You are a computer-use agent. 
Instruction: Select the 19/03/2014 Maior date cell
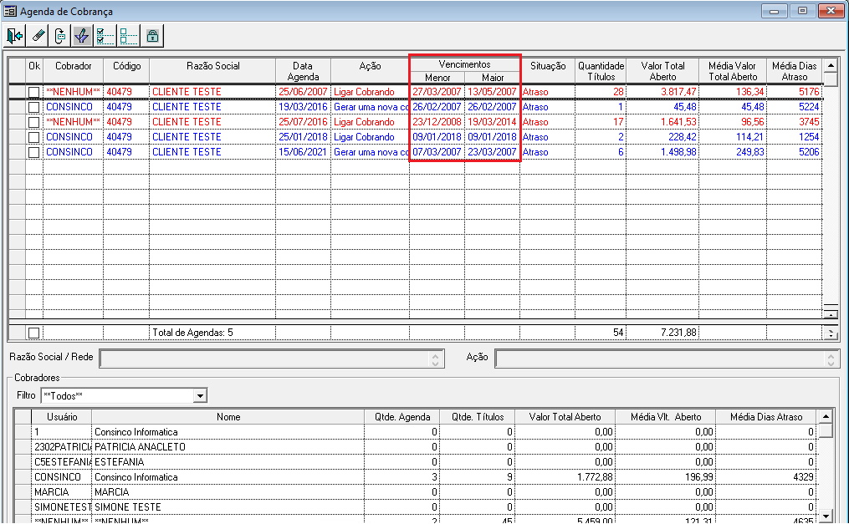pos(492,122)
